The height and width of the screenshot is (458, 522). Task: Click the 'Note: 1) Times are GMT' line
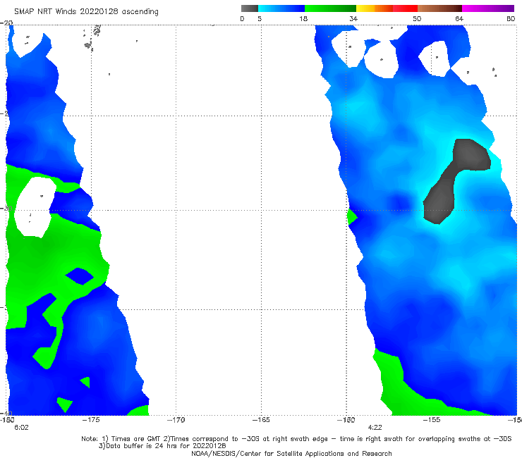coord(296,439)
